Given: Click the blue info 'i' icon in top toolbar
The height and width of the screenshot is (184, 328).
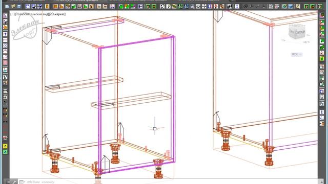Looking at the screenshot, I should click(237, 7).
